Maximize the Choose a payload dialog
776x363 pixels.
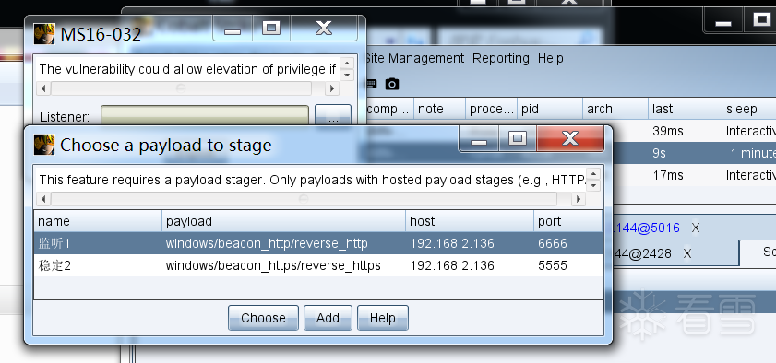coord(518,138)
